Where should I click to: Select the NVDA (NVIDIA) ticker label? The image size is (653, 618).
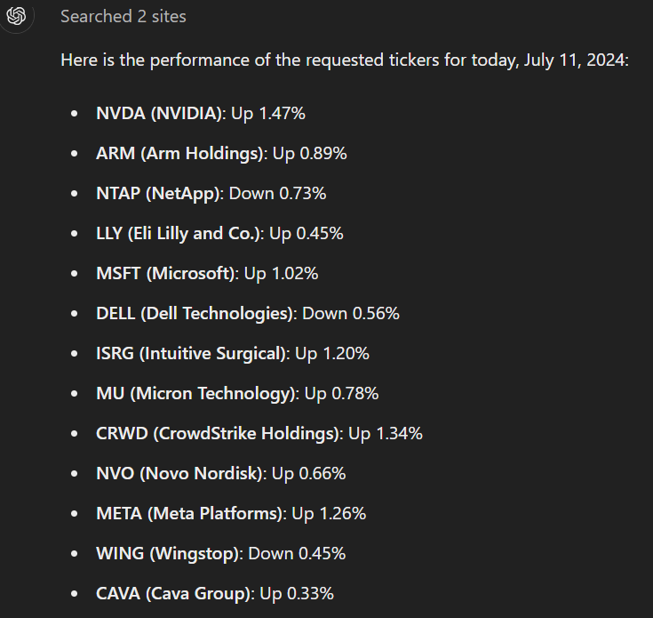[161, 113]
